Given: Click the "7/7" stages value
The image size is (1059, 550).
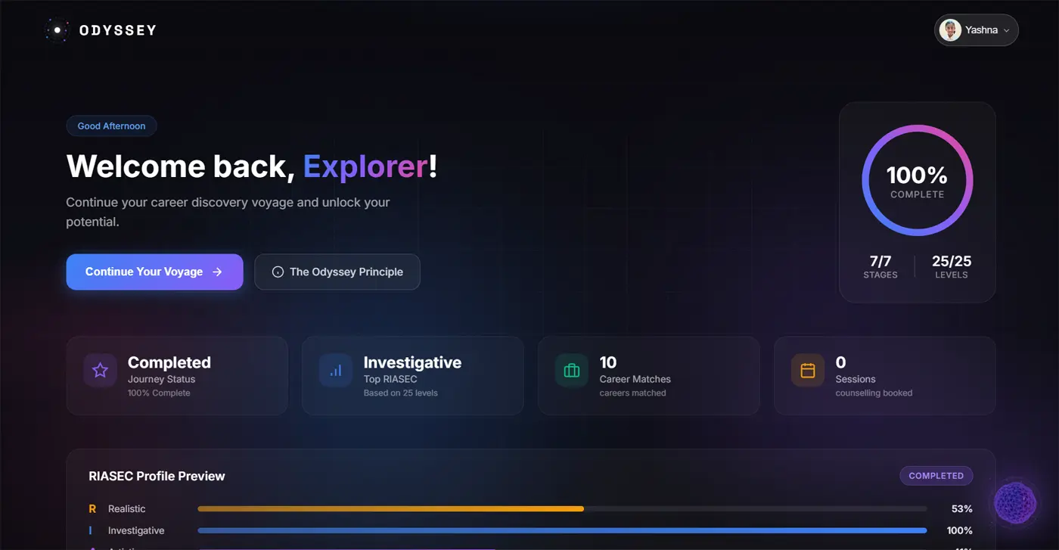Looking at the screenshot, I should 880,261.
